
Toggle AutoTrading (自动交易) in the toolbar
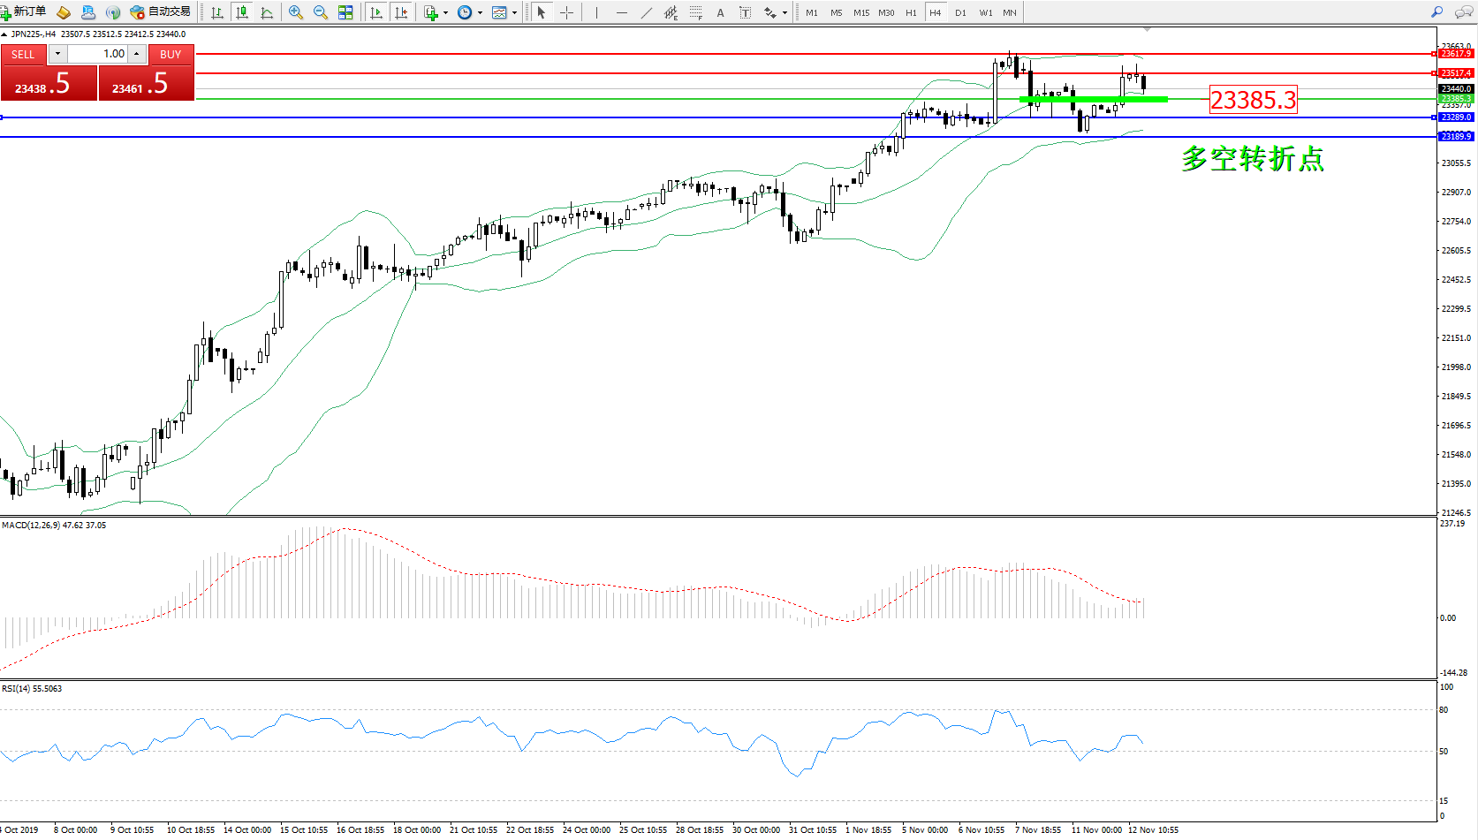[160, 12]
